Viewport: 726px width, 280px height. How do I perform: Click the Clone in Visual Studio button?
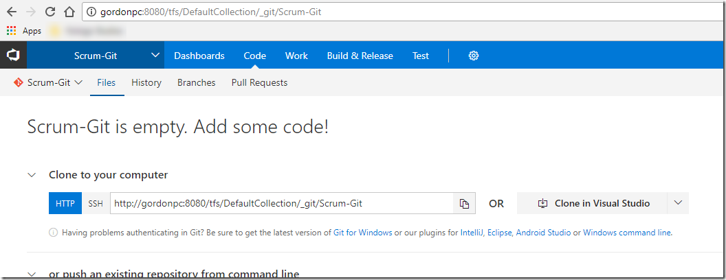coord(592,203)
